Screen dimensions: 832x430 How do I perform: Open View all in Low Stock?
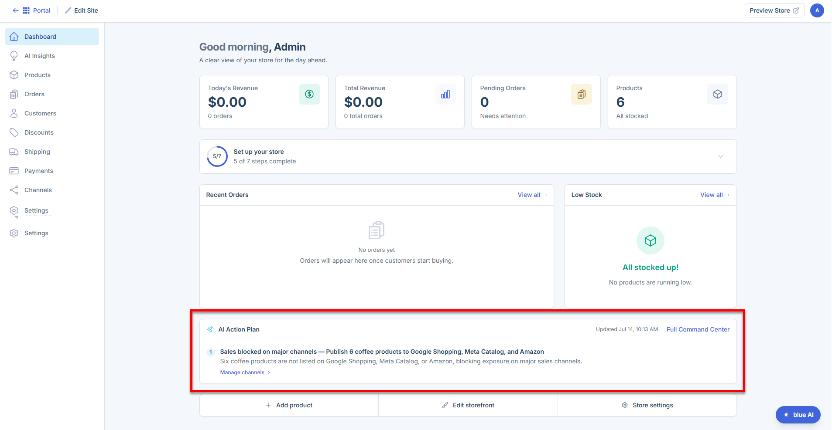click(715, 195)
